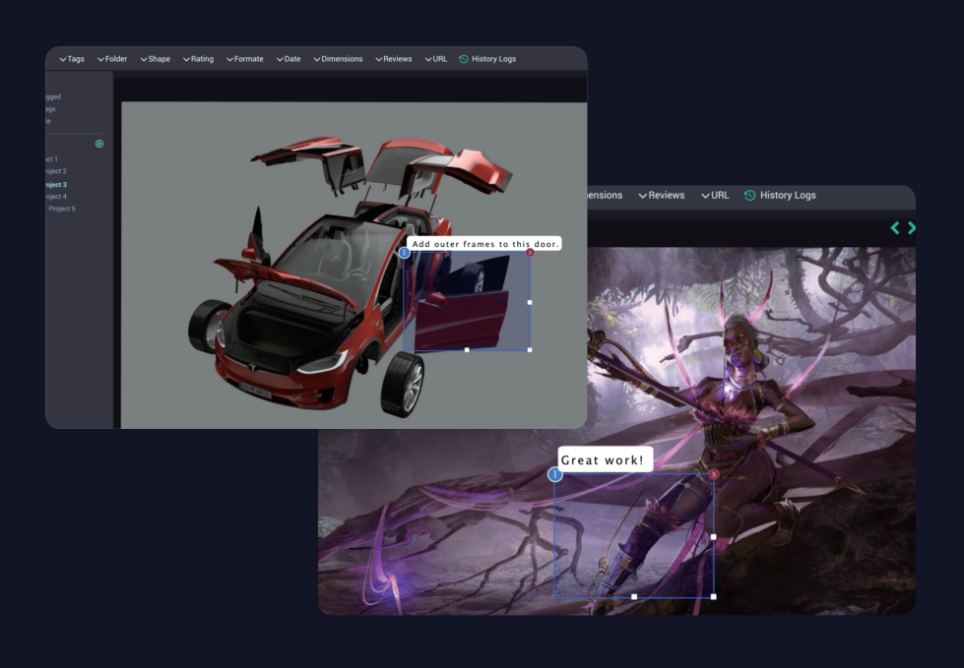Go to the next image with the right arrow

[911, 228]
